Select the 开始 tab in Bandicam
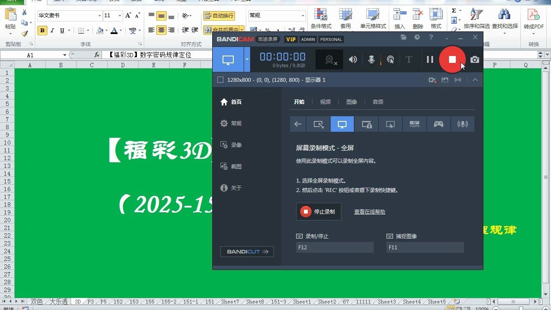 click(x=299, y=102)
